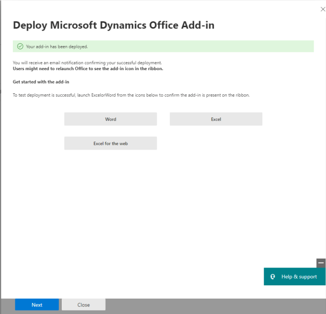Open the Help & support widget
The height and width of the screenshot is (314, 326).
pos(294,276)
